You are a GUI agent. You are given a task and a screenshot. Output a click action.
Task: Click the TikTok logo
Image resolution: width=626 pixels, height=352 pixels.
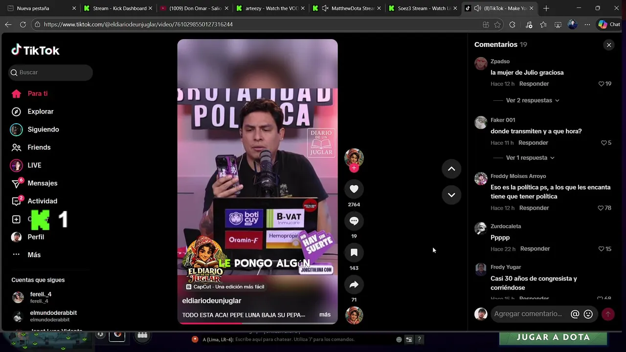(35, 50)
